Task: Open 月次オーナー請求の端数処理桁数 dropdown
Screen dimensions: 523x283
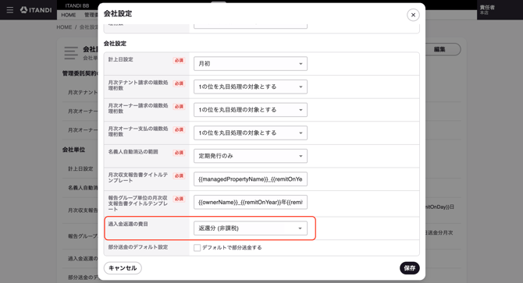Action: 251,110
